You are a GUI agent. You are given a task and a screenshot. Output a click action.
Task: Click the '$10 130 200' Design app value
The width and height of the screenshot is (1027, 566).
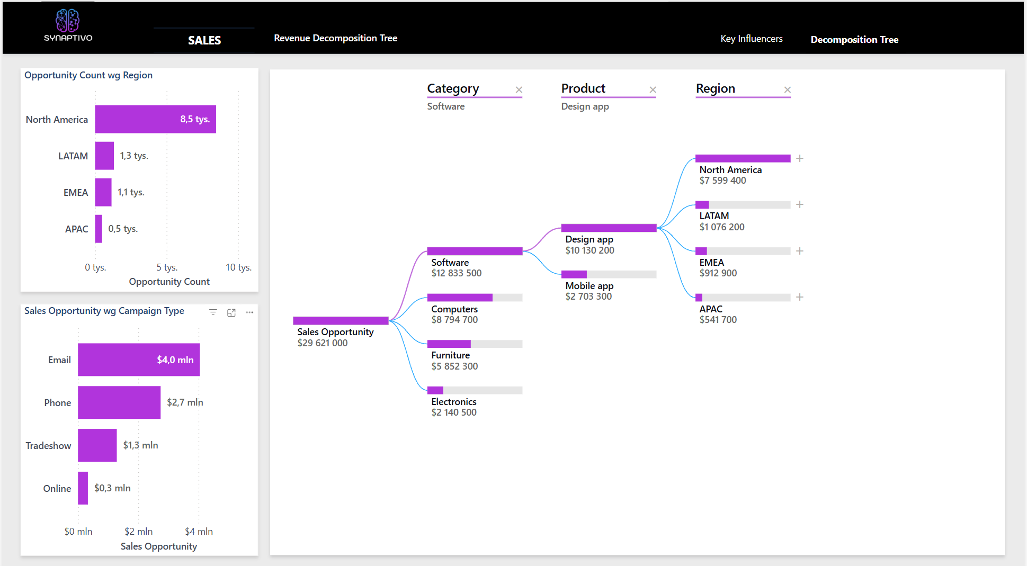[x=590, y=250]
